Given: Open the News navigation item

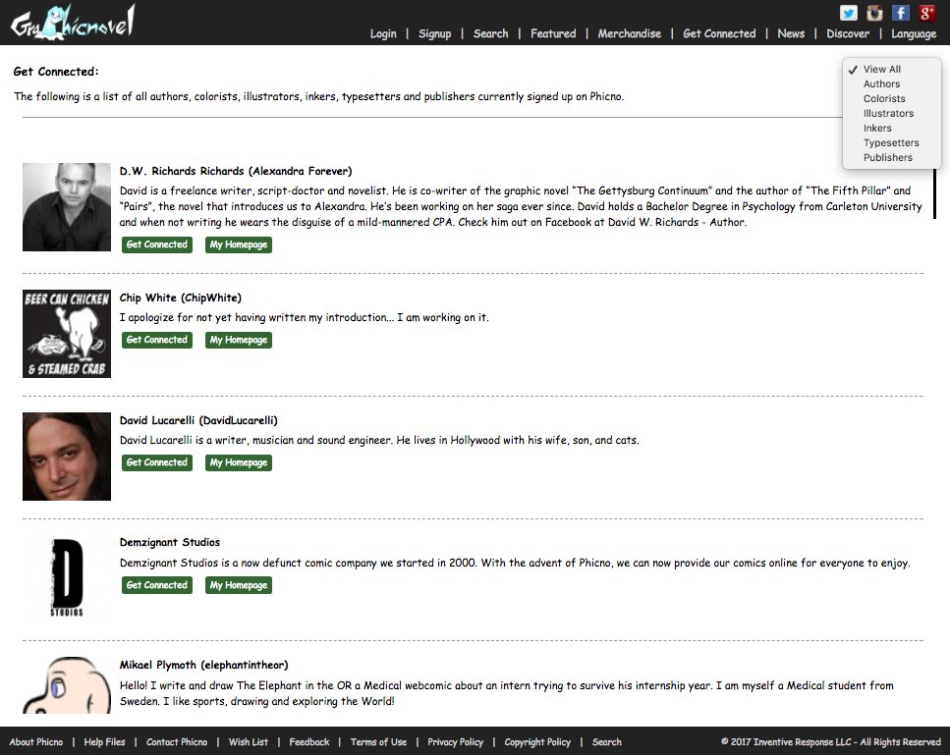Looking at the screenshot, I should 791,34.
